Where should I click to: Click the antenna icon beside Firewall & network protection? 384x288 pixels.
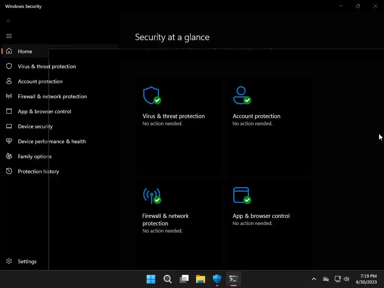coord(9,96)
